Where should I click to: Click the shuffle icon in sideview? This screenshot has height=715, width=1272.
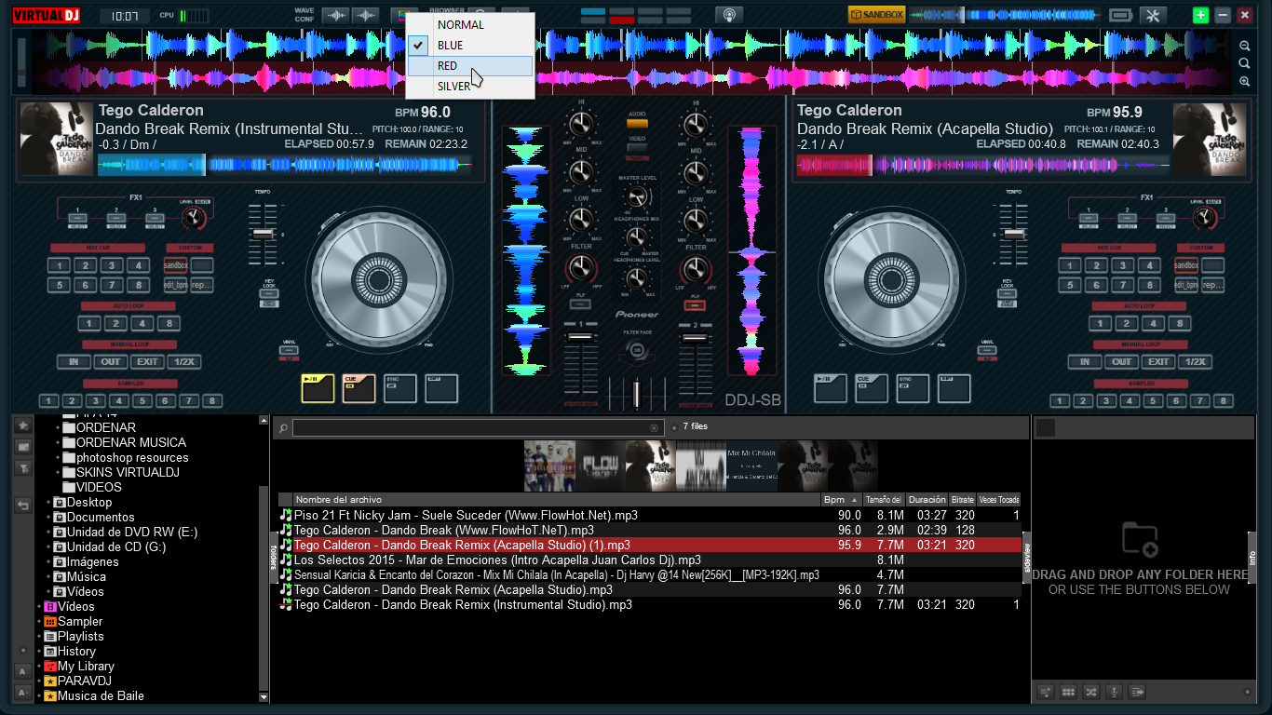(1091, 692)
